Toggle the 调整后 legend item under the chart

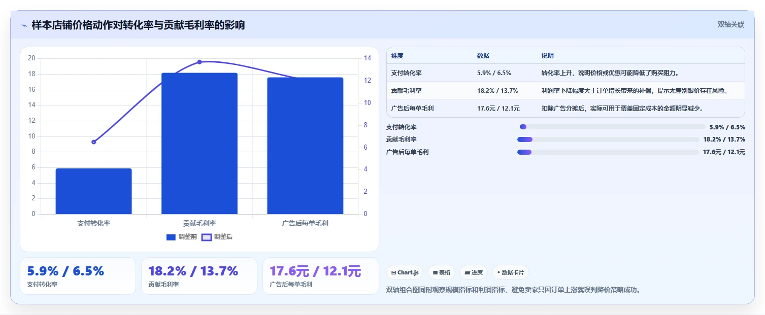pyautogui.click(x=217, y=237)
